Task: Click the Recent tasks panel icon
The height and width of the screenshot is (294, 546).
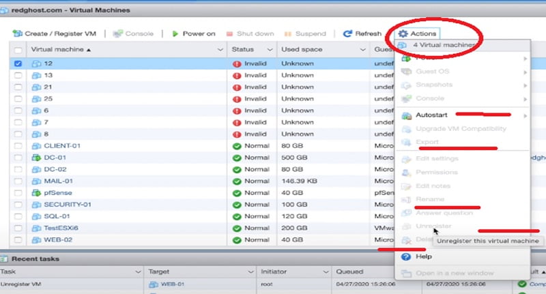Action: click(4, 259)
